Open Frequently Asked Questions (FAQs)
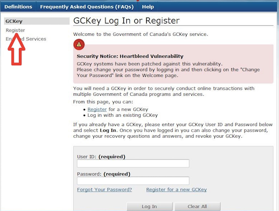 click(x=87, y=7)
